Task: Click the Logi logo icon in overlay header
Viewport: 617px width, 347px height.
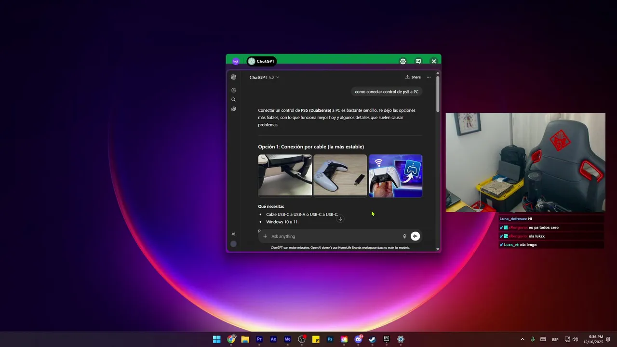Action: pos(236,61)
